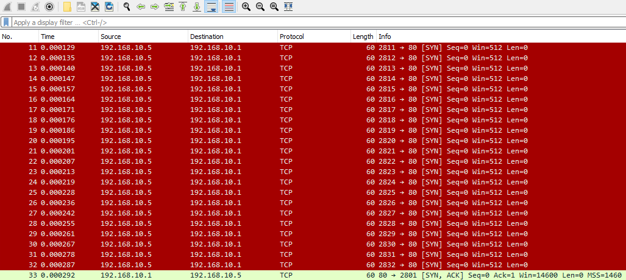
Task: Click the Restart capture icon
Action: point(35,7)
